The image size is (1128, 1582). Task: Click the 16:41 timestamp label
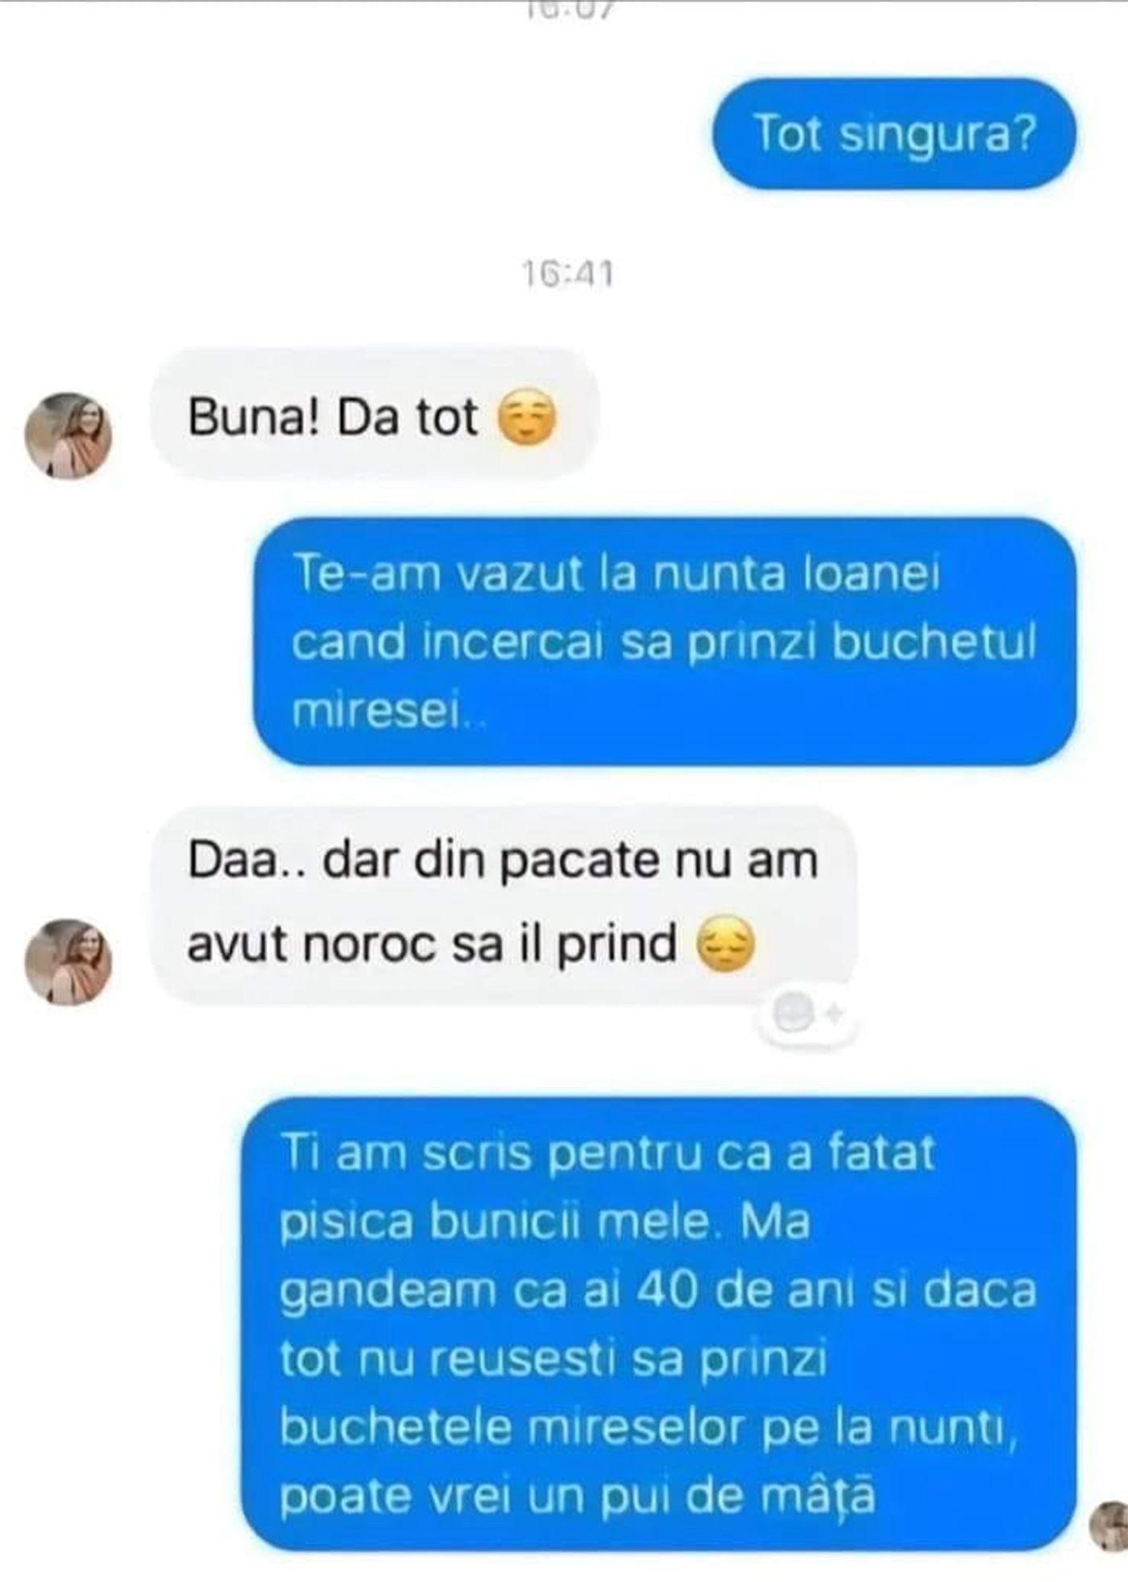pos(567,273)
